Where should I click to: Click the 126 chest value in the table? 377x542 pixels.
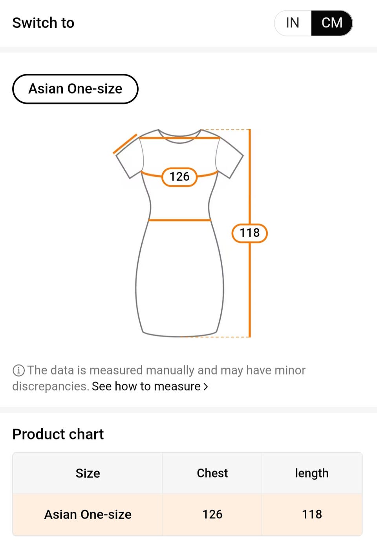(212, 515)
